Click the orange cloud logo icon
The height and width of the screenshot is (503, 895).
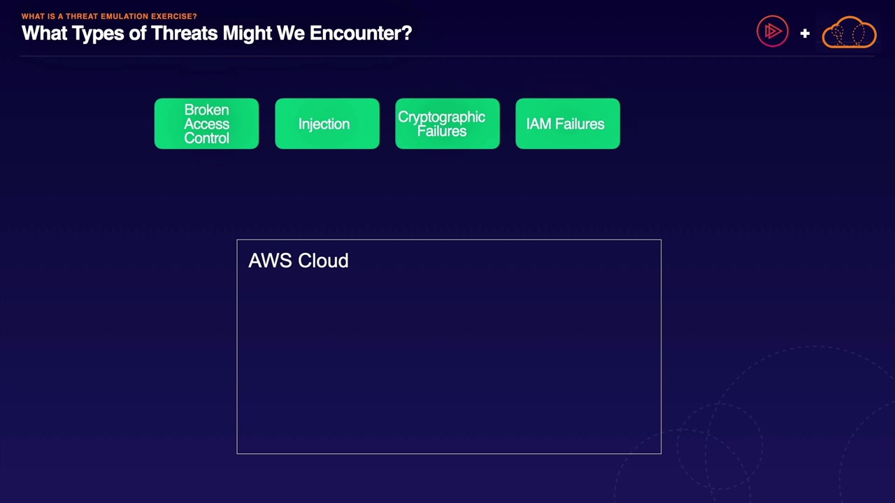[x=849, y=32]
